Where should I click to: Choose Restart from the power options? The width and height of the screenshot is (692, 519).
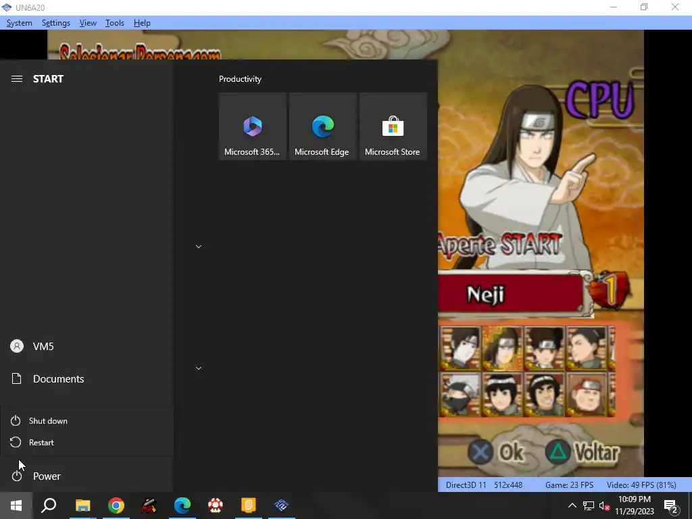click(x=87, y=442)
